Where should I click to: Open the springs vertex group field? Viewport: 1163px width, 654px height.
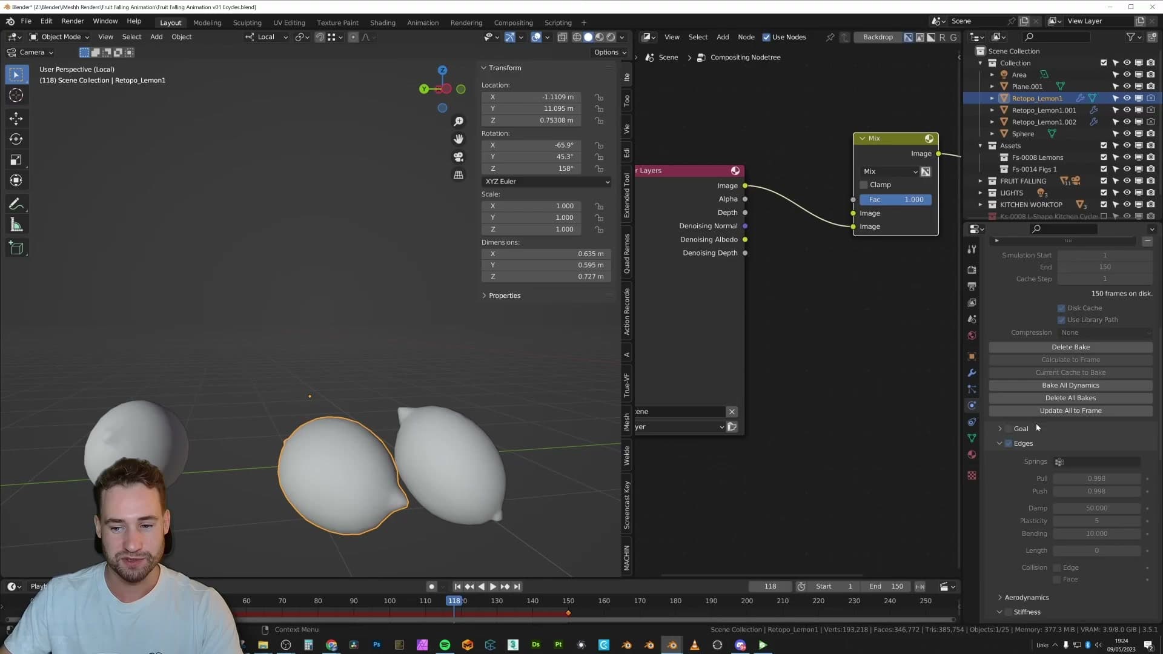[1096, 462]
